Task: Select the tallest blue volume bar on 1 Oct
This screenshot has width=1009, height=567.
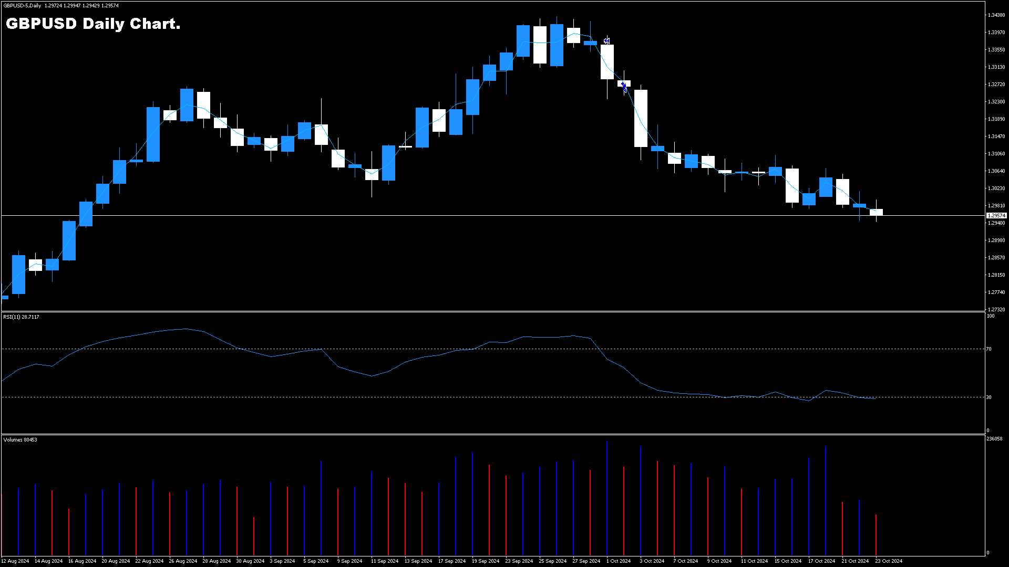Action: 607,498
